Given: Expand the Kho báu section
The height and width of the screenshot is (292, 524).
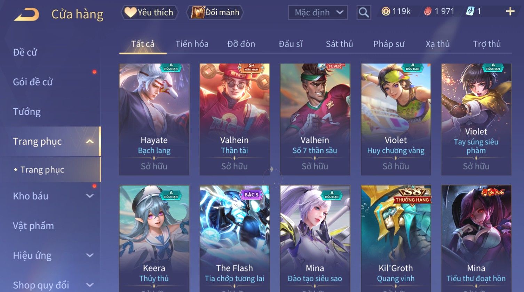Looking at the screenshot, I should (90, 196).
